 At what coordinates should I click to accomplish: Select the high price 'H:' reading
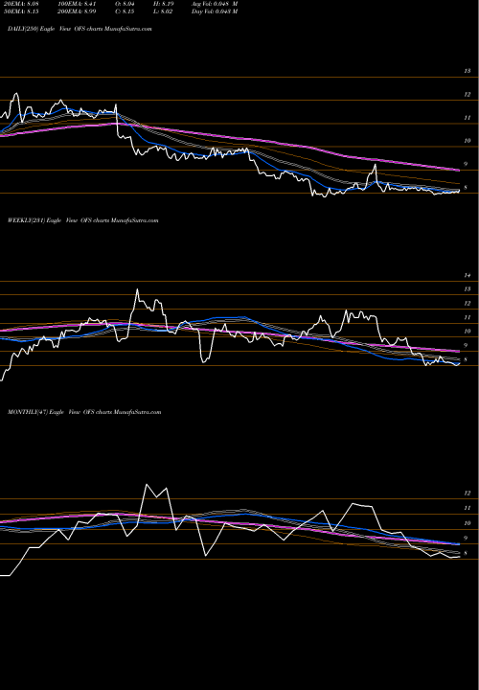[165, 4]
